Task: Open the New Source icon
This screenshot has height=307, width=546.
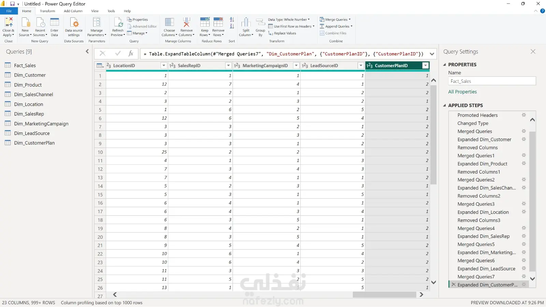Action: 25,23
